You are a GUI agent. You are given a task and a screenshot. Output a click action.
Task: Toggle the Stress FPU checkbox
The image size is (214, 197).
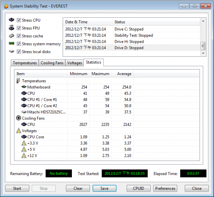pos(19,28)
